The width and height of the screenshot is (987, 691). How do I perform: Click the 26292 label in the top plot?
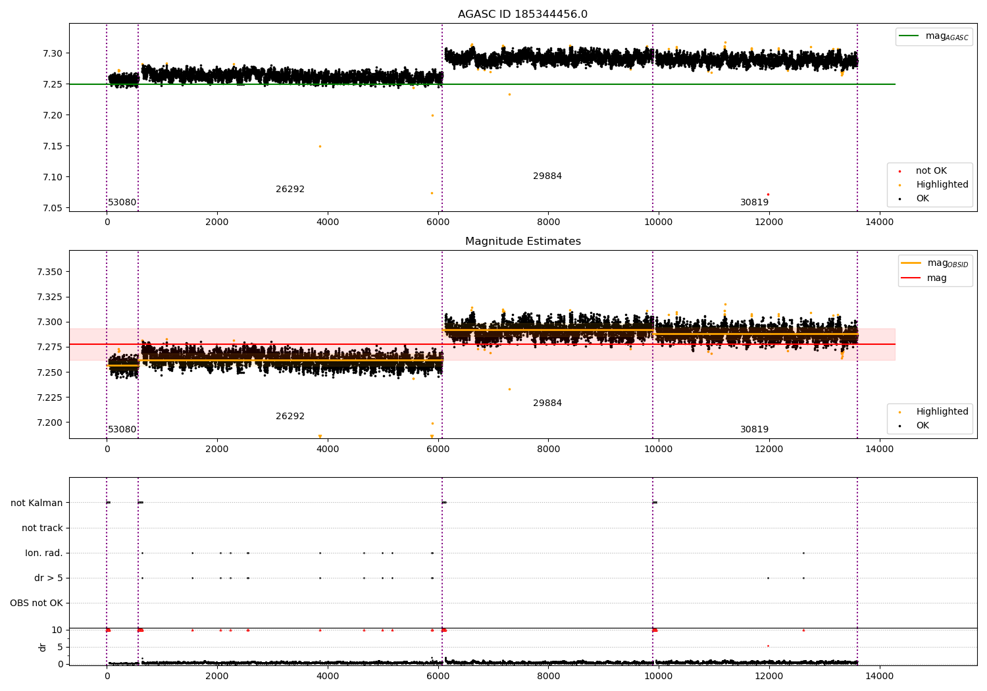(290, 190)
